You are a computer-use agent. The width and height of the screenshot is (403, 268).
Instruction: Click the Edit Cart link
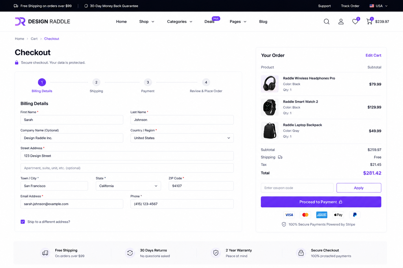(373, 55)
